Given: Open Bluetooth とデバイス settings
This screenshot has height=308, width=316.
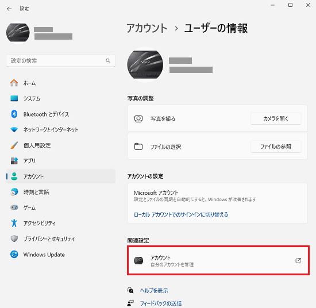Looking at the screenshot, I should [x=61, y=114].
